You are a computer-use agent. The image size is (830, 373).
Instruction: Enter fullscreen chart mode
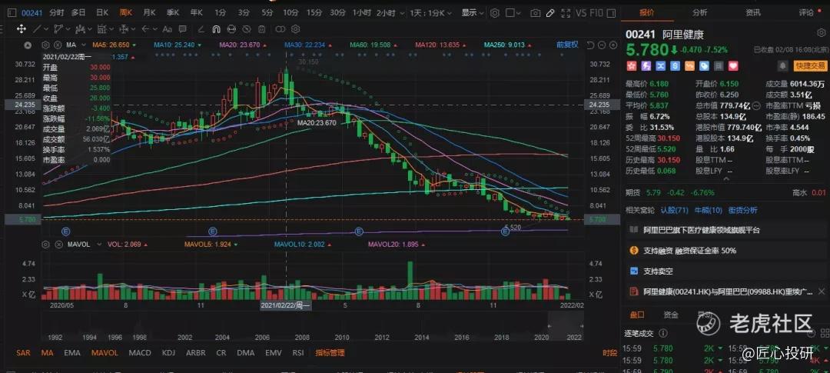point(566,13)
